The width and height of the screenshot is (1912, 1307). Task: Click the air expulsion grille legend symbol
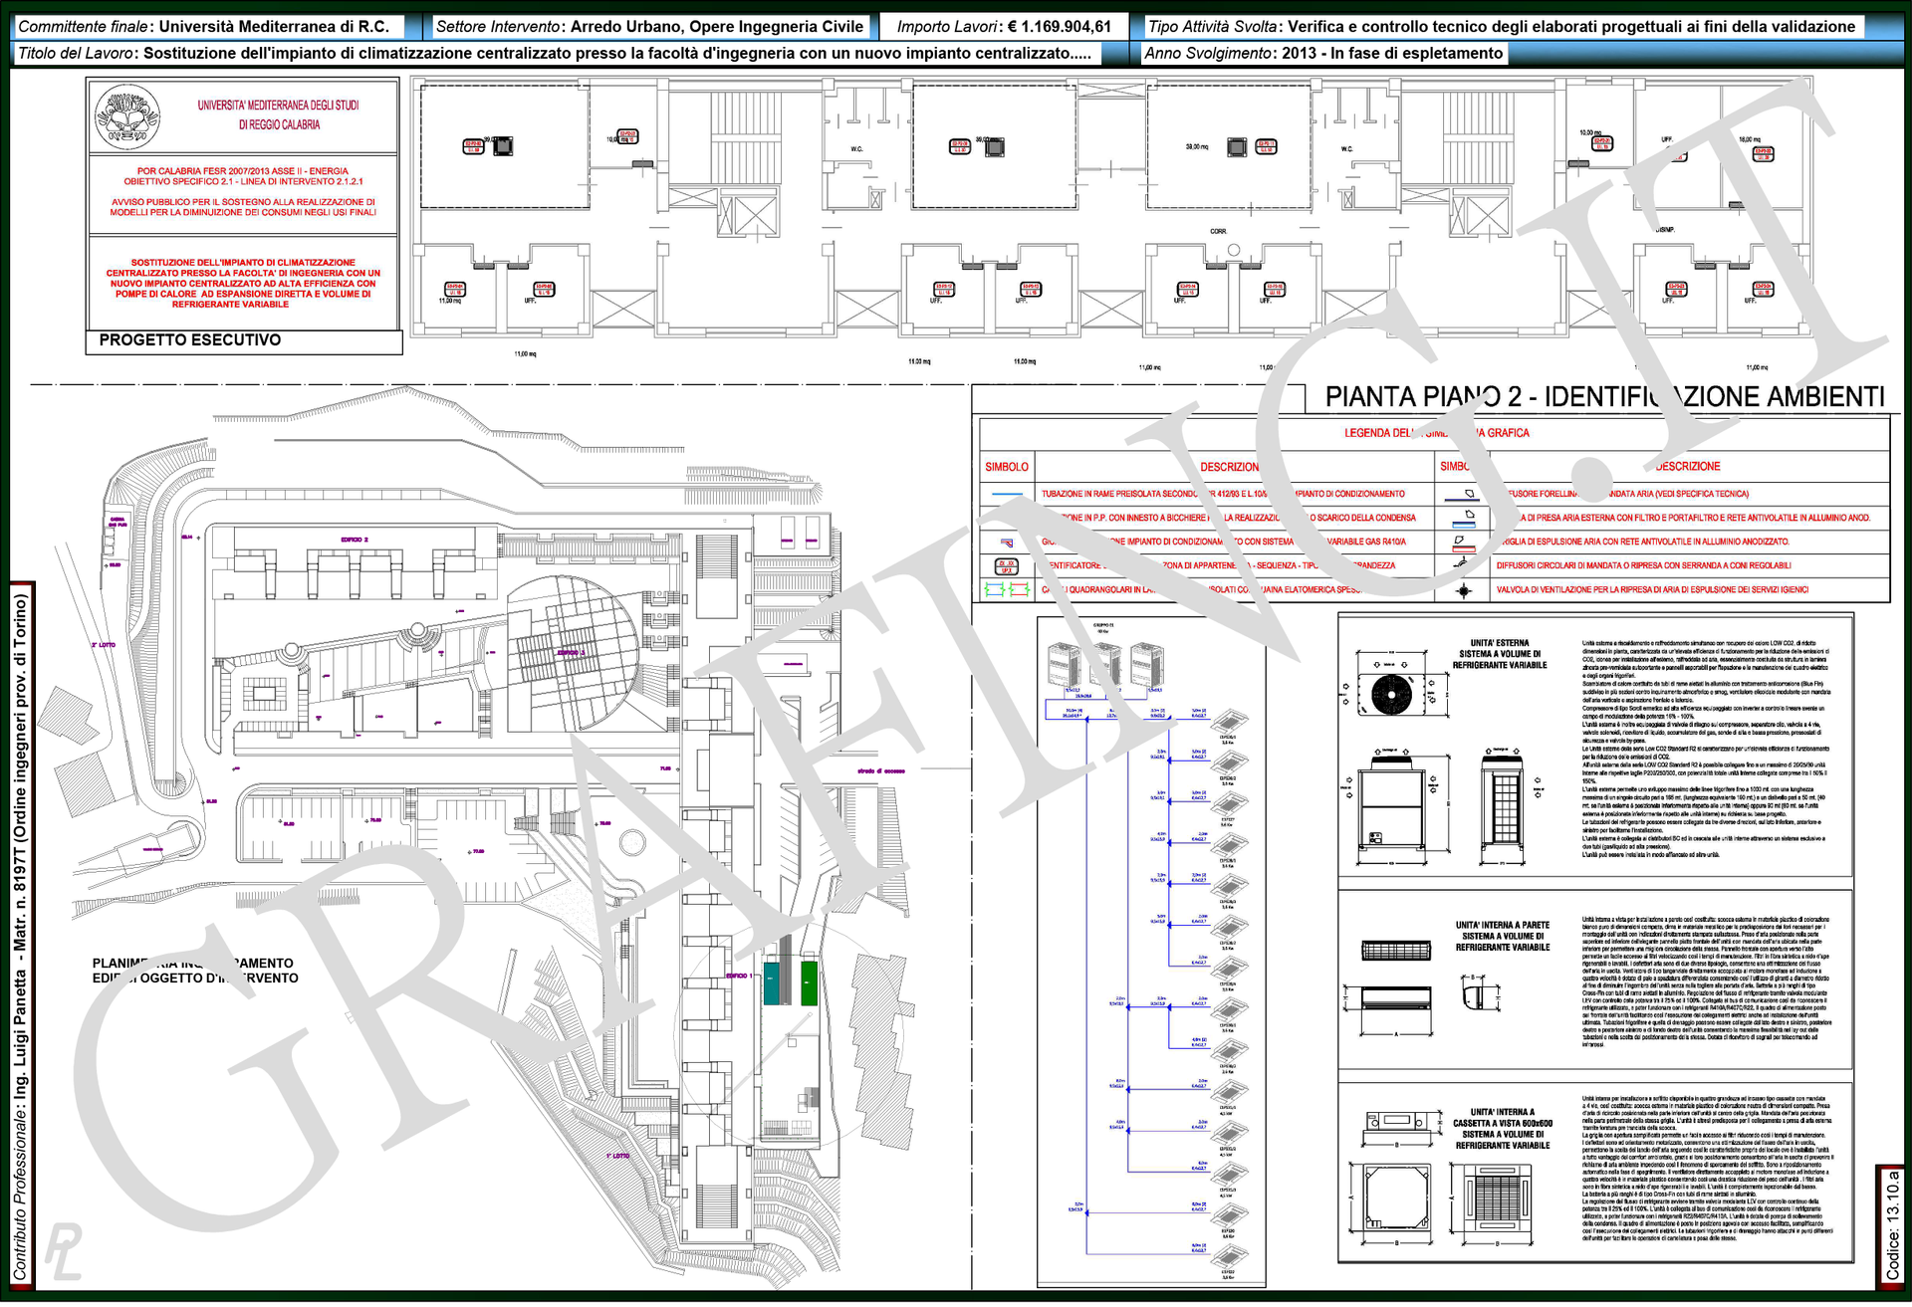click(1462, 543)
